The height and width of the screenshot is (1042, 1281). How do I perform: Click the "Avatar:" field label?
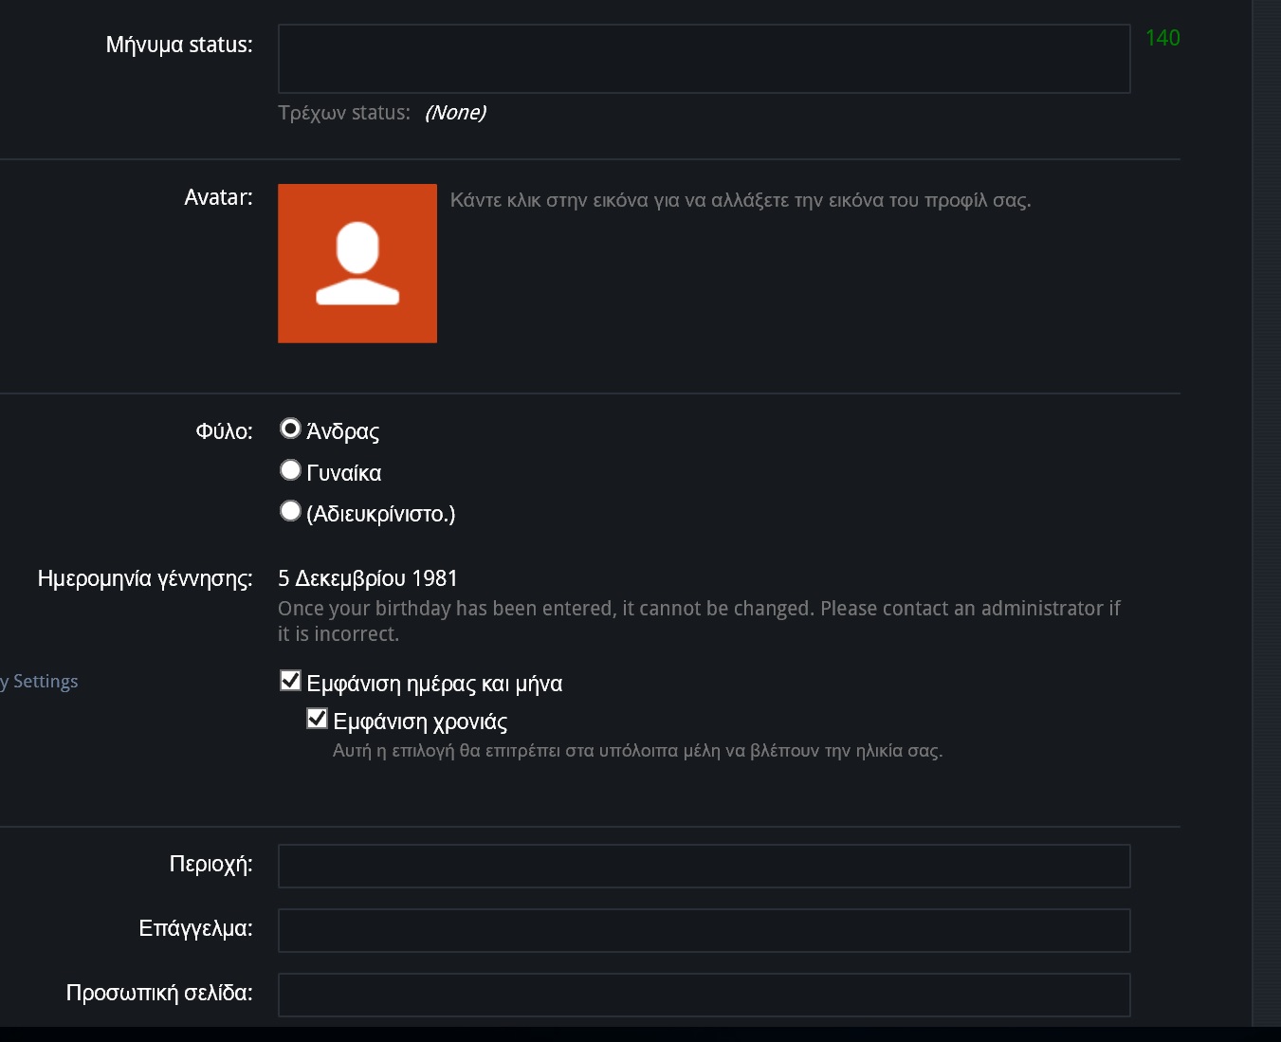(x=218, y=197)
